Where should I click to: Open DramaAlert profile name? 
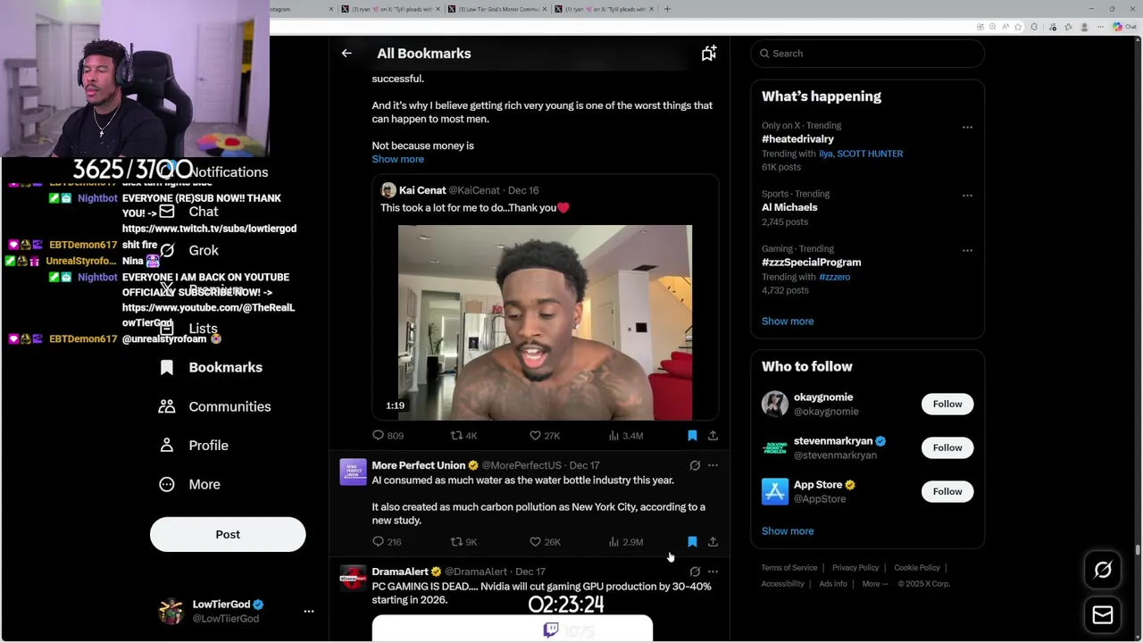coord(400,572)
